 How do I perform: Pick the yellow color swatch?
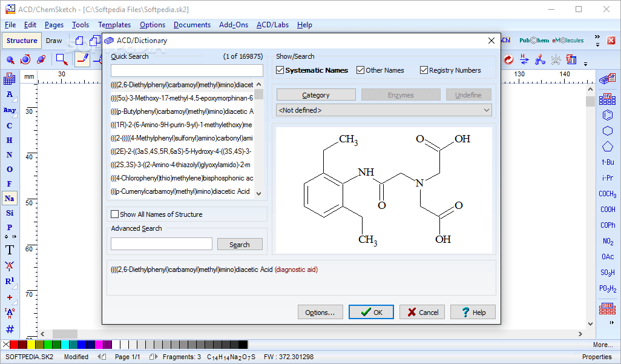click(31, 345)
